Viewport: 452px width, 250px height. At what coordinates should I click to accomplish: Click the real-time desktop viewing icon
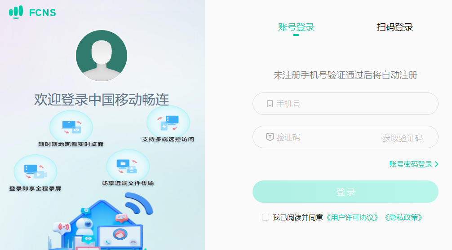[71, 127]
